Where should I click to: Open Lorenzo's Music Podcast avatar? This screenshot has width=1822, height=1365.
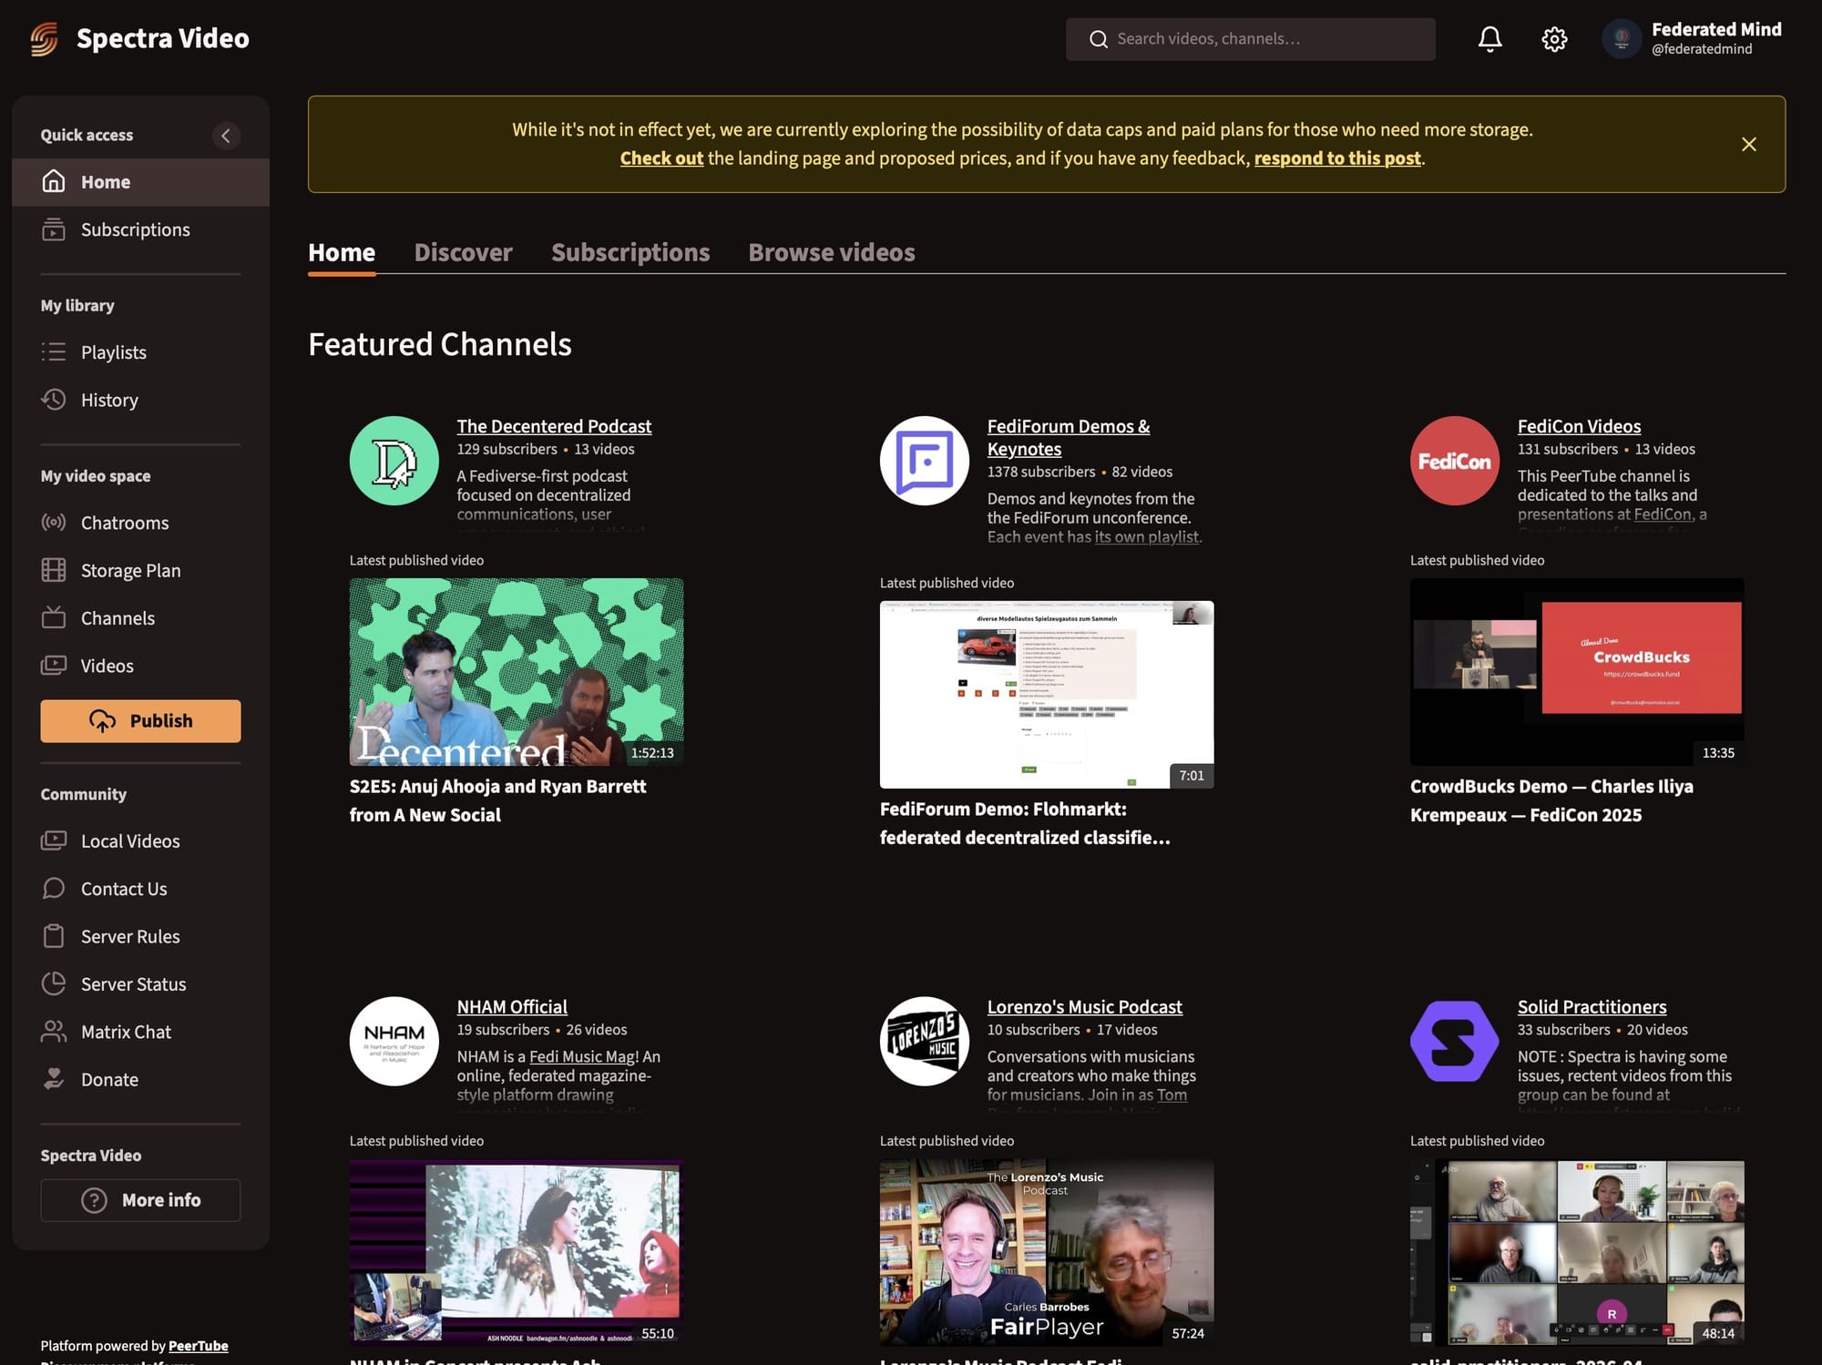[925, 1041]
